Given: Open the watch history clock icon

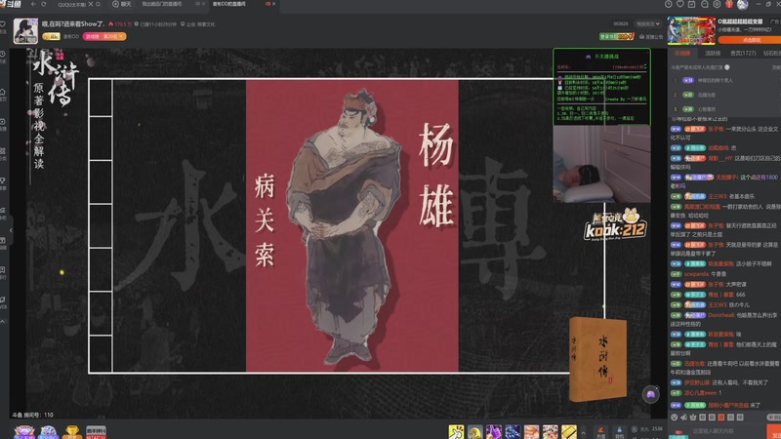Looking at the screenshot, I should [x=669, y=4].
